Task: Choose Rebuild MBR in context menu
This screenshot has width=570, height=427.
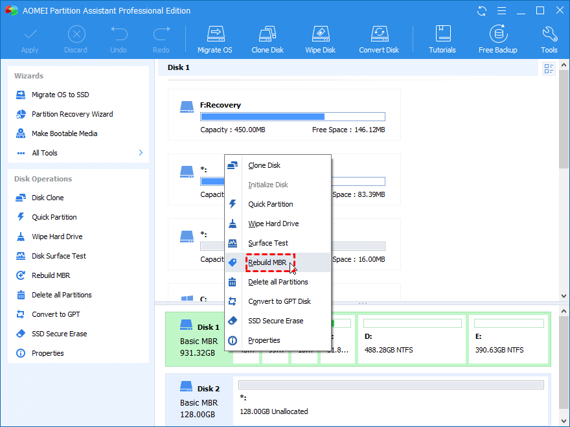Action: point(268,262)
